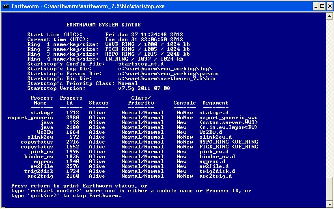This screenshot has width=334, height=209.
Task: Minimize the Earthworm startstop window
Action: [316, 6]
